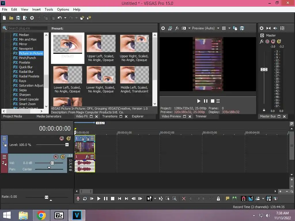Stop the video preview
The width and height of the screenshot is (295, 221).
point(213,101)
